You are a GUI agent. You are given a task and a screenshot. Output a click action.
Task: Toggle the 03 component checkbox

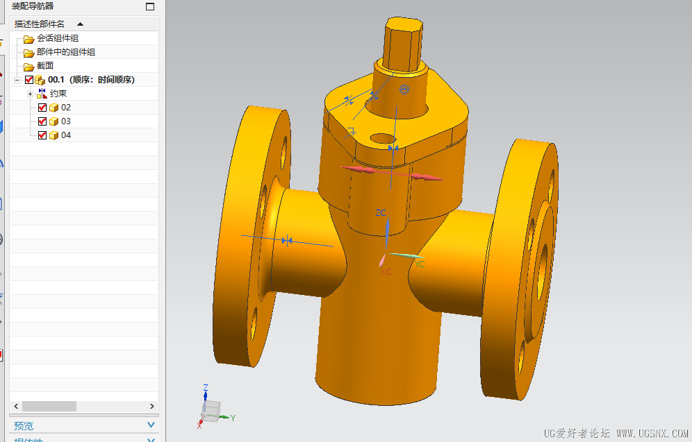[42, 121]
